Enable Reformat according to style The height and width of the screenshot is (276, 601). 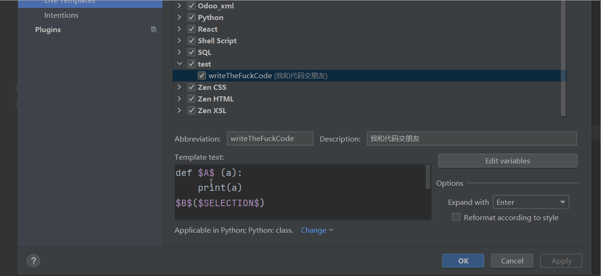[456, 217]
